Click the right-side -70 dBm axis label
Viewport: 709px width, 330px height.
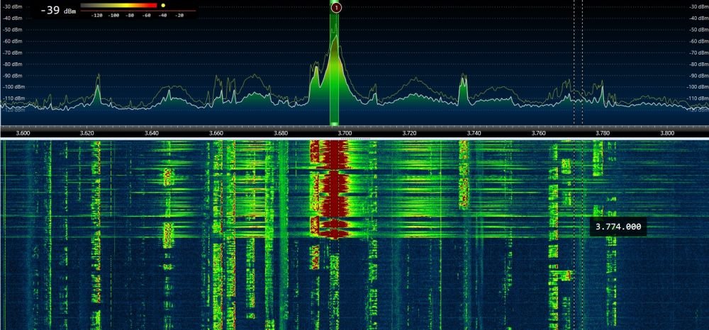[698, 52]
